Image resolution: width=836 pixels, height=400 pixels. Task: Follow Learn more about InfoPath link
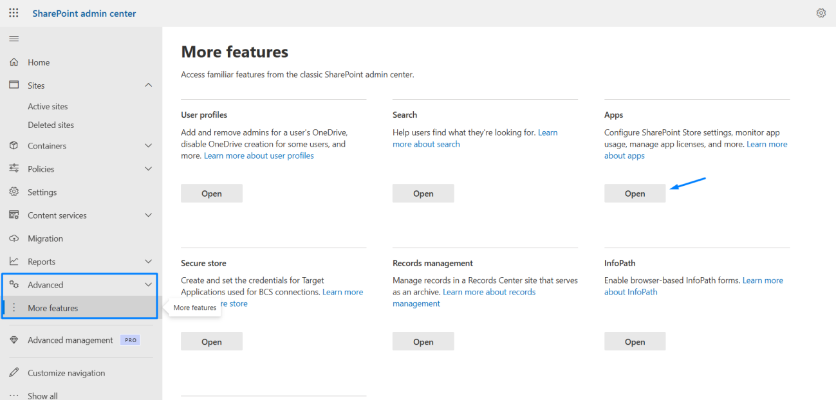pos(631,292)
